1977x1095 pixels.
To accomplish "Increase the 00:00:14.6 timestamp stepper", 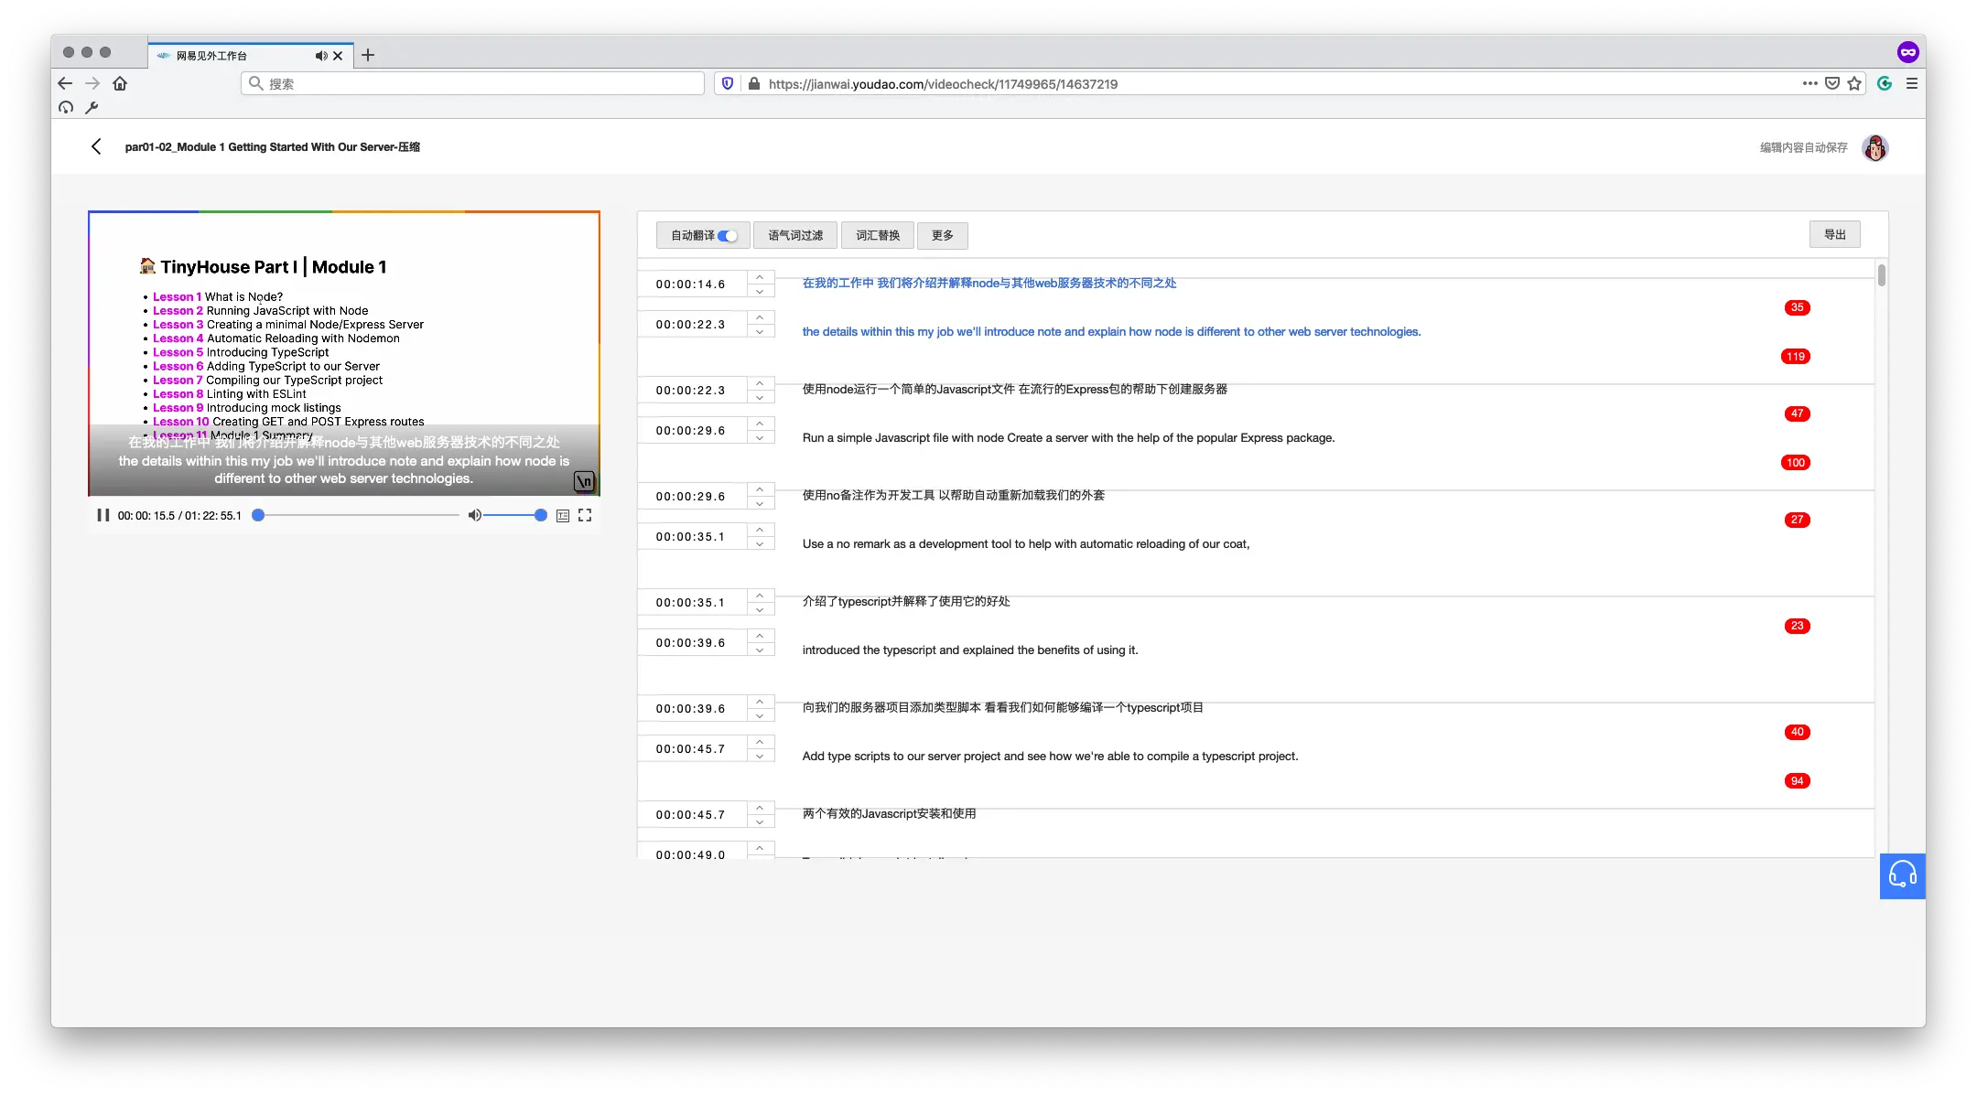I will 760,276.
